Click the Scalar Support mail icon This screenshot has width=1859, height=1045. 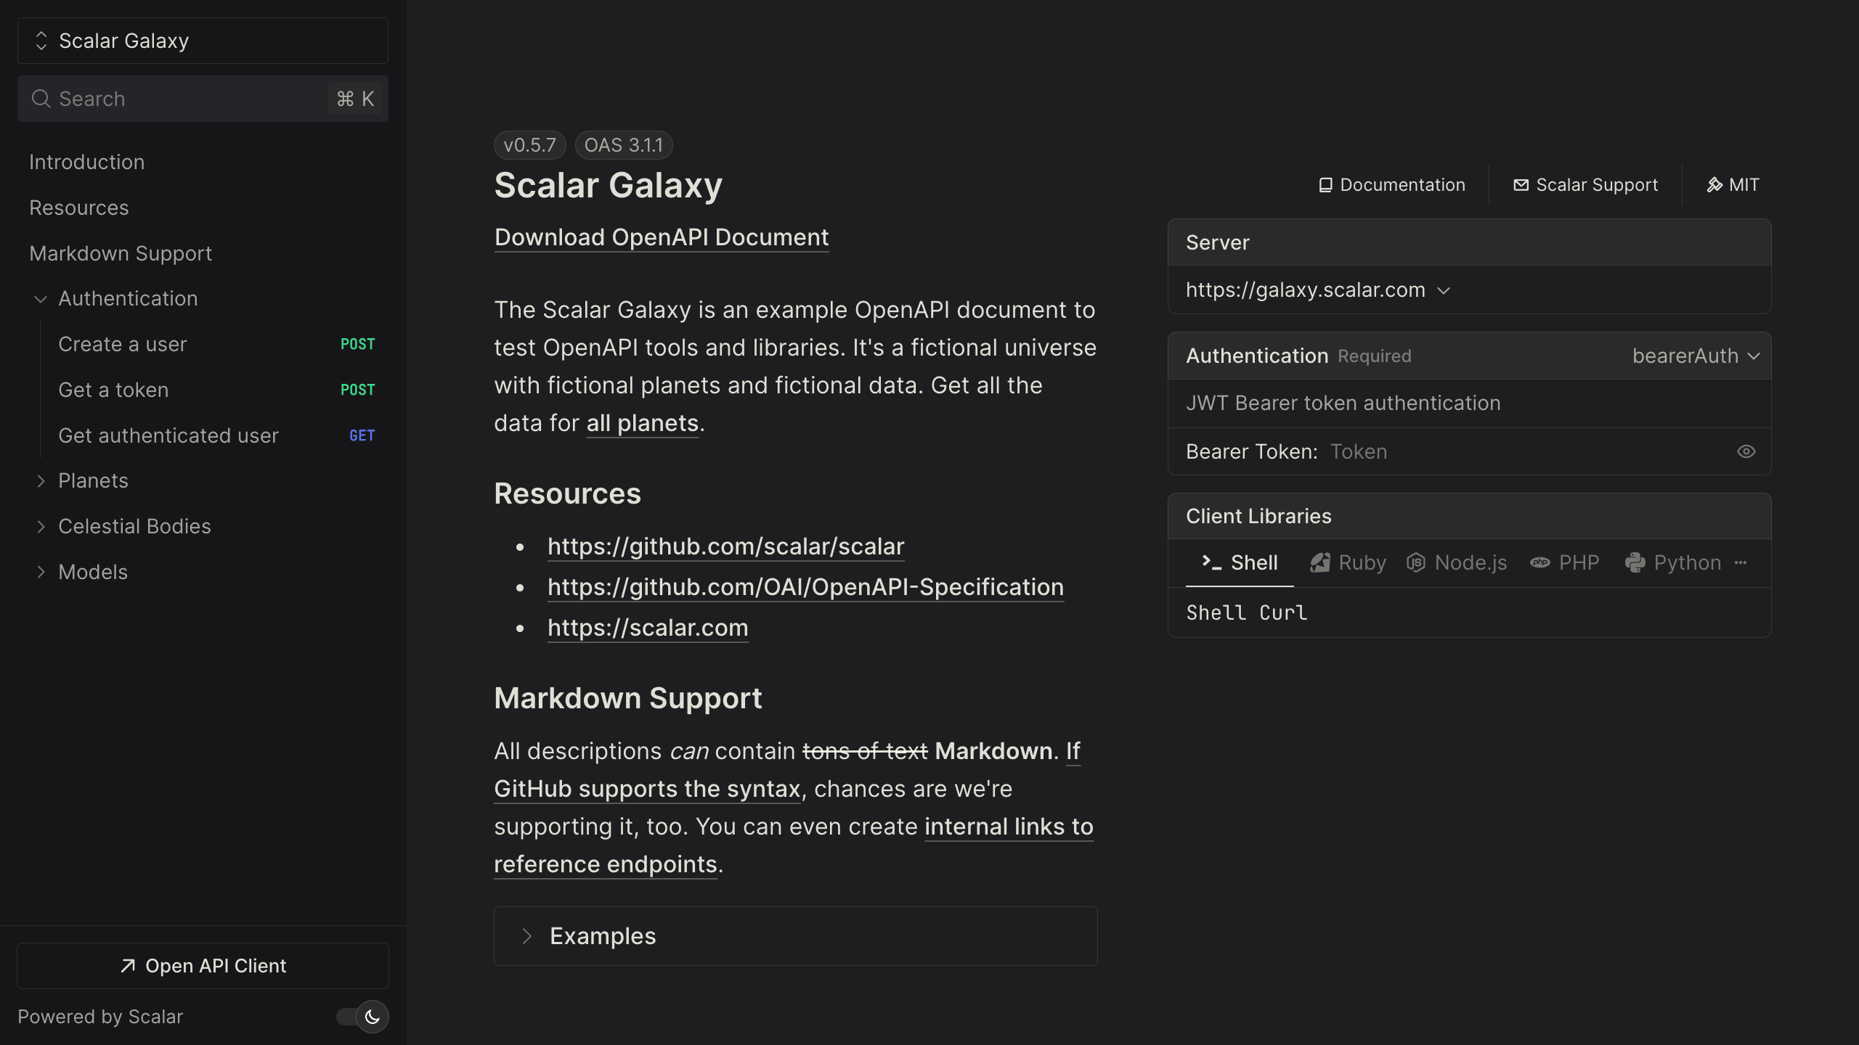click(x=1521, y=184)
